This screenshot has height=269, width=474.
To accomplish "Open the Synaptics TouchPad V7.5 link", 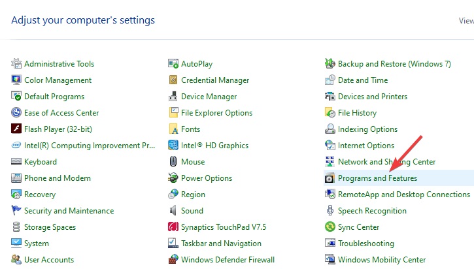I will [224, 227].
